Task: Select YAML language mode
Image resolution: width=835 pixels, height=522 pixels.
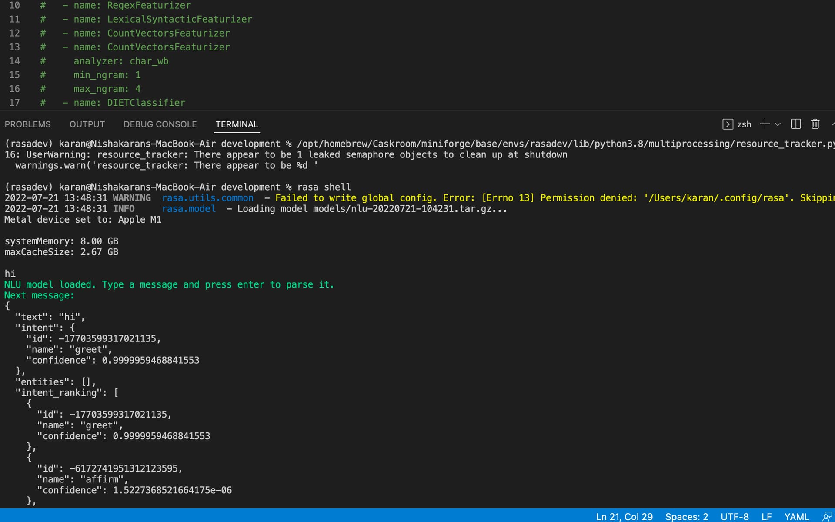Action: coord(796,516)
